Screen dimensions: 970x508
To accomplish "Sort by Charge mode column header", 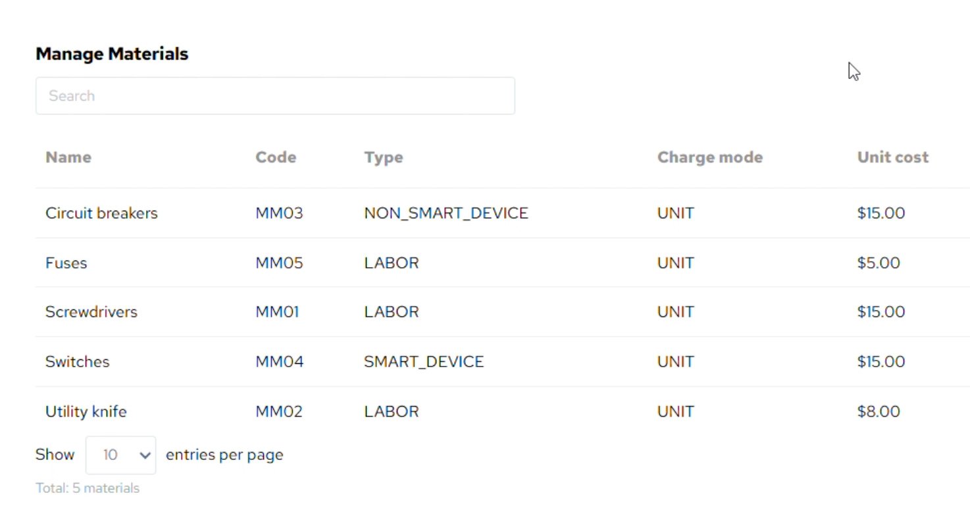I will point(709,157).
